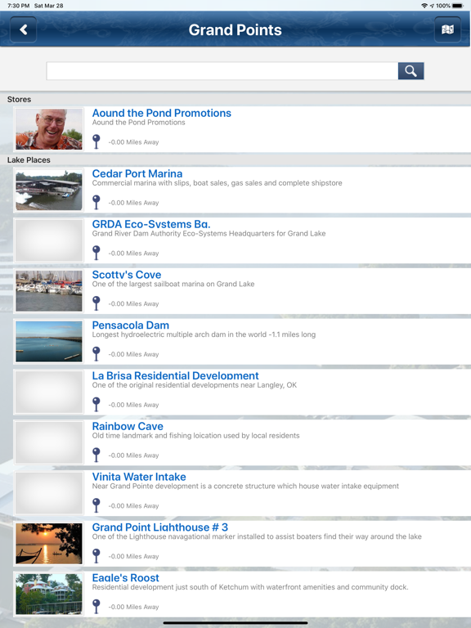The image size is (471, 628).
Task: Tap the location pin for Aound the Pond Promotions
Action: 96,141
